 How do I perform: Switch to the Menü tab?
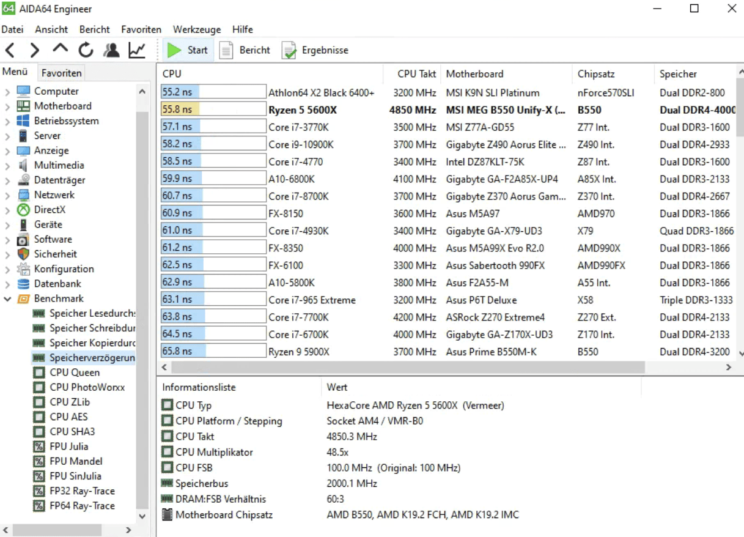[x=15, y=72]
